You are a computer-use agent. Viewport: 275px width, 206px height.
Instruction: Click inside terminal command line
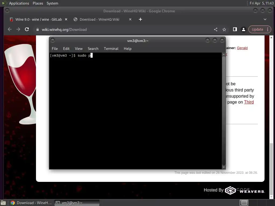135,55
